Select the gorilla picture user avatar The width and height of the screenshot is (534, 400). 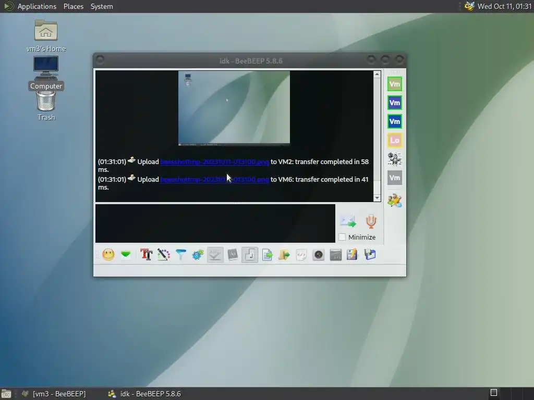tap(395, 159)
